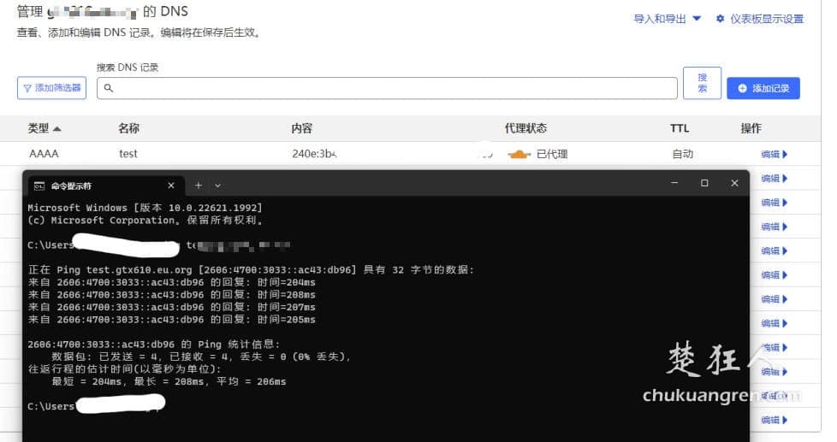Close the 命令提示符 tab
Screen dimensions: 837x442
171,186
